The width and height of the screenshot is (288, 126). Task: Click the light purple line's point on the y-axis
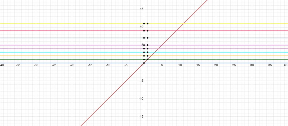click(144, 49)
